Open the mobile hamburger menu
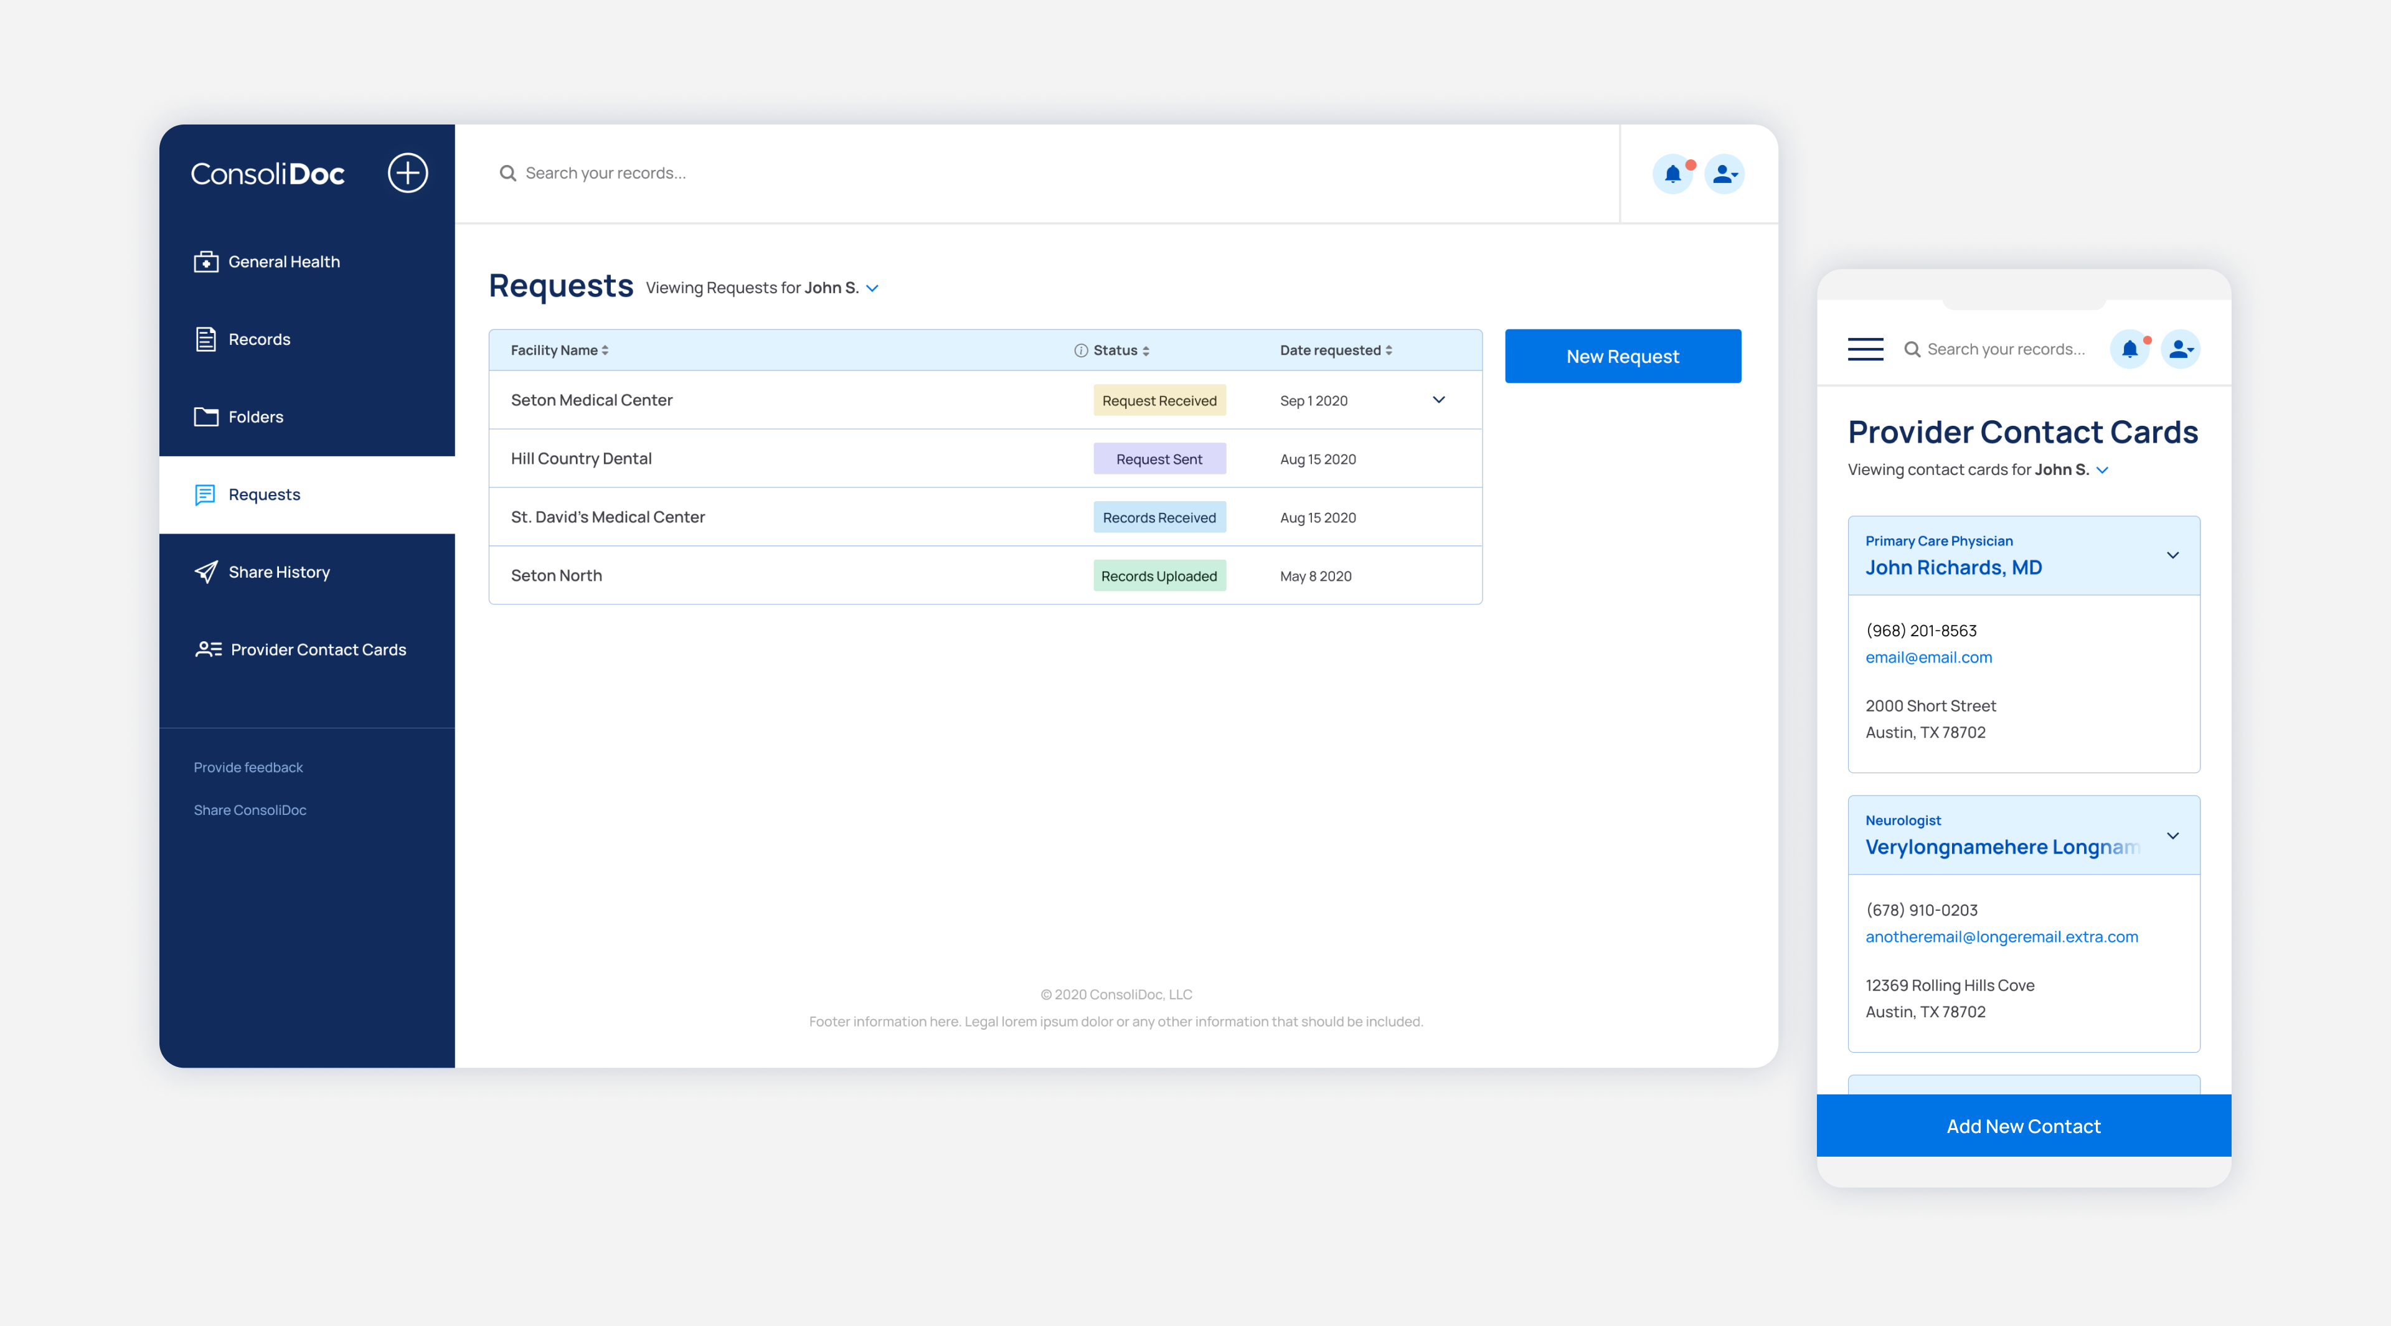Viewport: 2391px width, 1326px height. pyautogui.click(x=1865, y=349)
